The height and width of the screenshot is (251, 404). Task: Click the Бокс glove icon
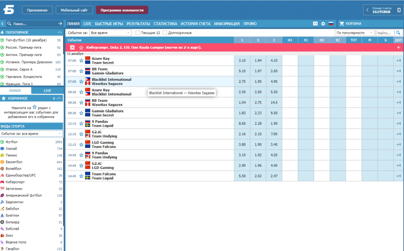[2, 235]
